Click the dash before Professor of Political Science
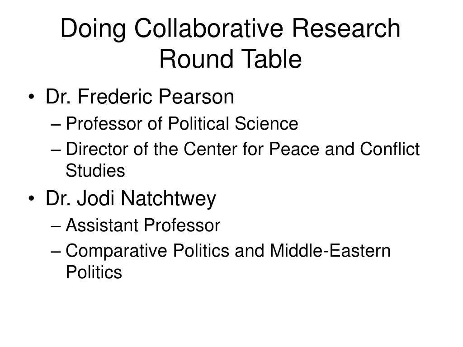The height and width of the screenshot is (347, 463). point(56,125)
